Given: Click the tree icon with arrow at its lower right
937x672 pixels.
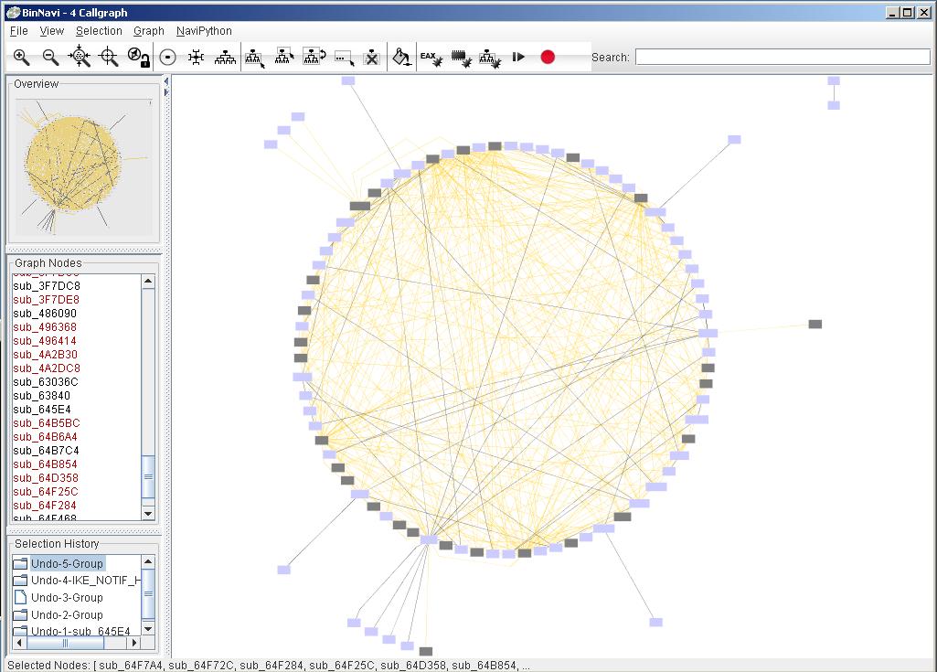Looking at the screenshot, I should 254,58.
